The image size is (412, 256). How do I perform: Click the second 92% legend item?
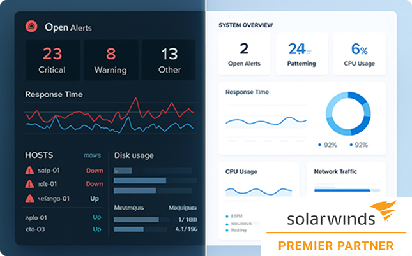[358, 145]
